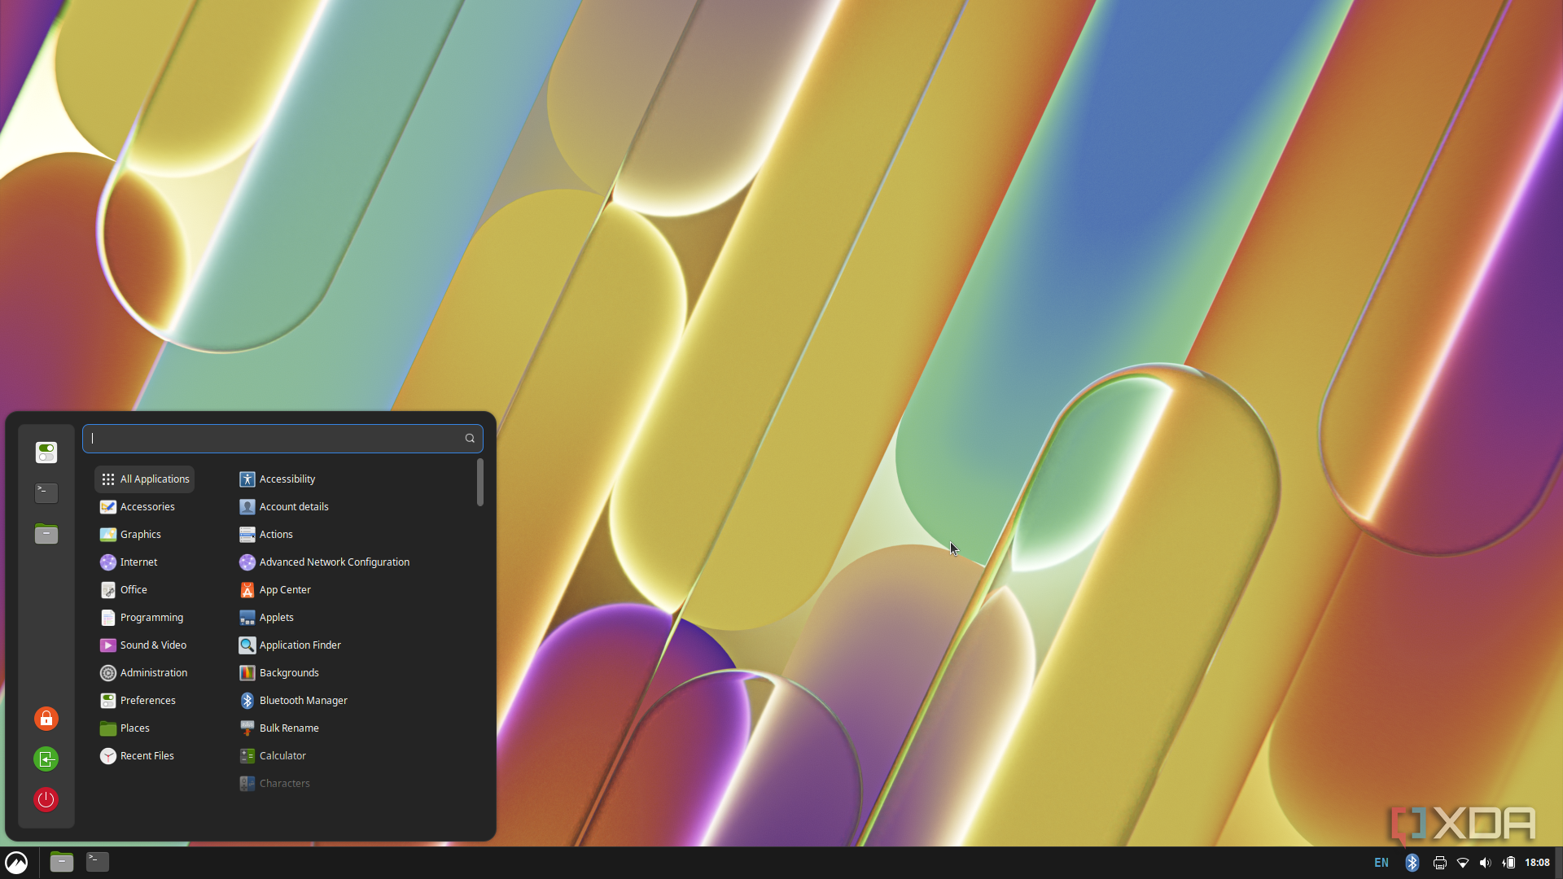Select the Administration category
Screen dimensions: 1563x879
(145, 673)
